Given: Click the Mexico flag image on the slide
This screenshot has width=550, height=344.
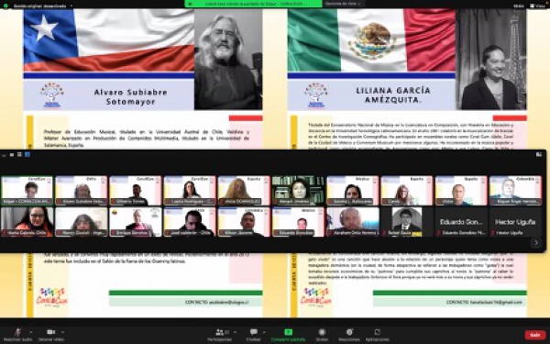Looking at the screenshot, I should coord(371,40).
